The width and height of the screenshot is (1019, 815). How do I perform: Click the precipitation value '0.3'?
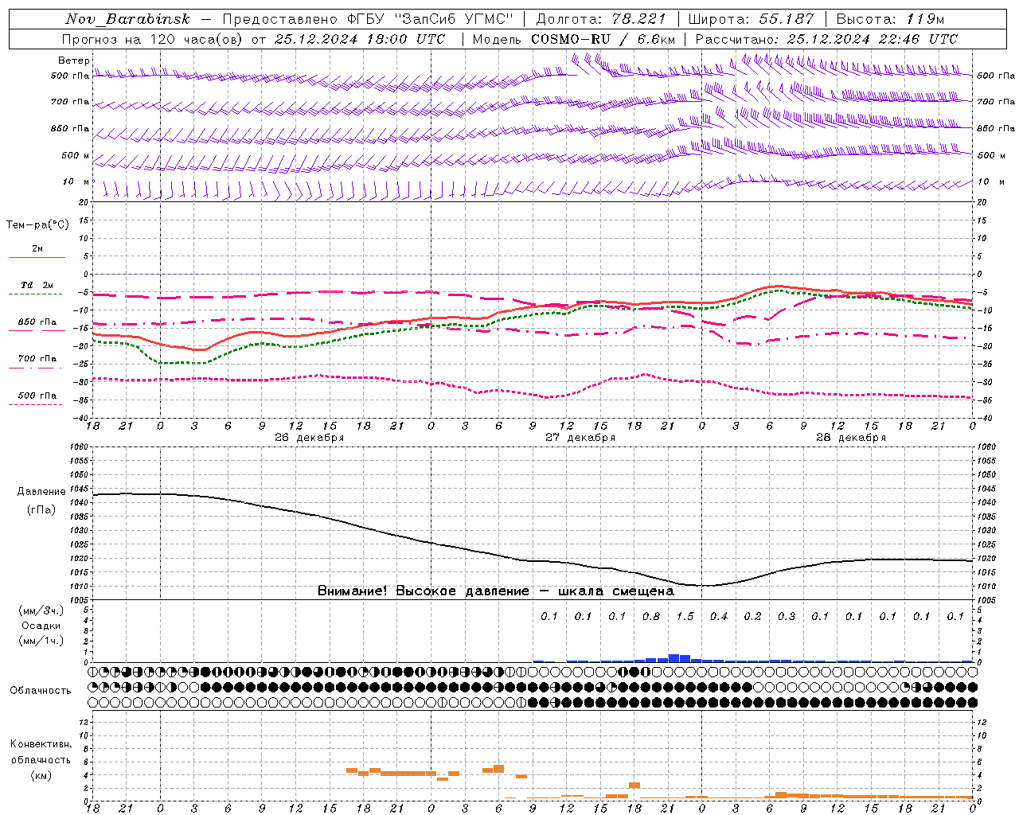(x=787, y=617)
